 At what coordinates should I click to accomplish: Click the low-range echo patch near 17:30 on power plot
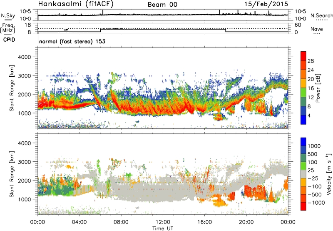point(219,117)
